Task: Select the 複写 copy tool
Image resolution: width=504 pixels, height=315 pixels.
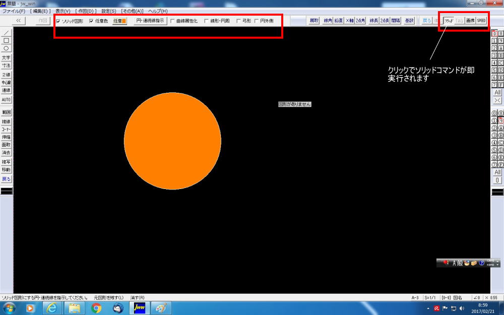Action: (6, 162)
